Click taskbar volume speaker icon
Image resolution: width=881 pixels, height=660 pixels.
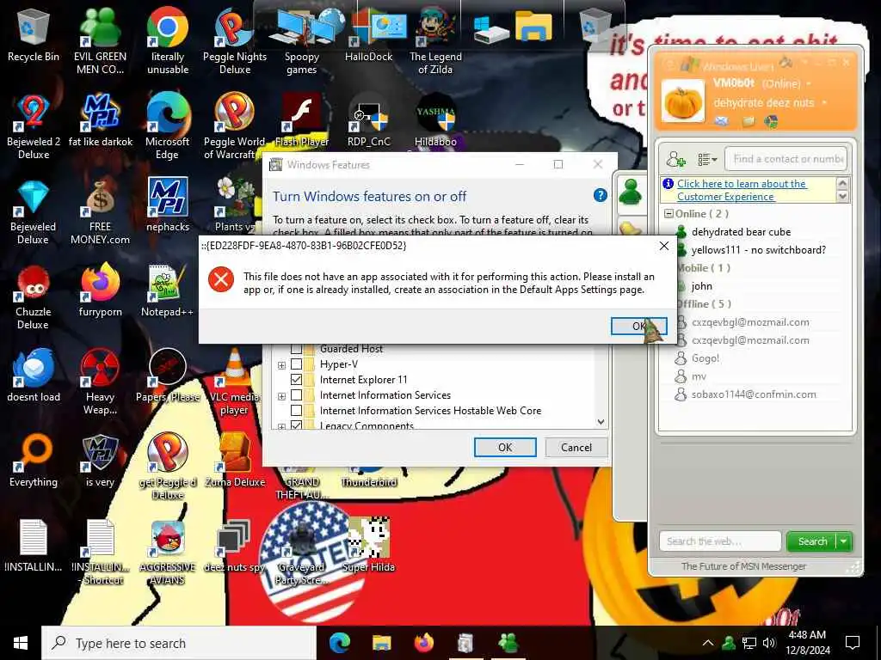[x=768, y=643]
